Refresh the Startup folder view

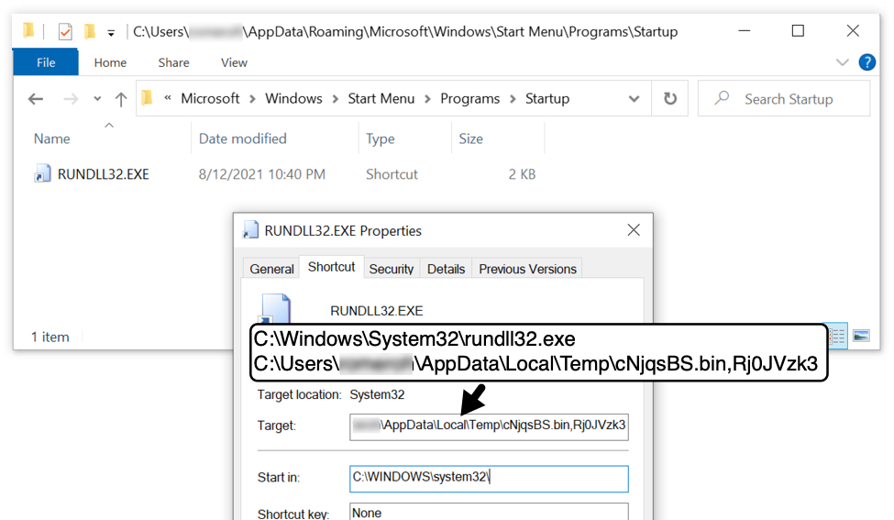(670, 99)
